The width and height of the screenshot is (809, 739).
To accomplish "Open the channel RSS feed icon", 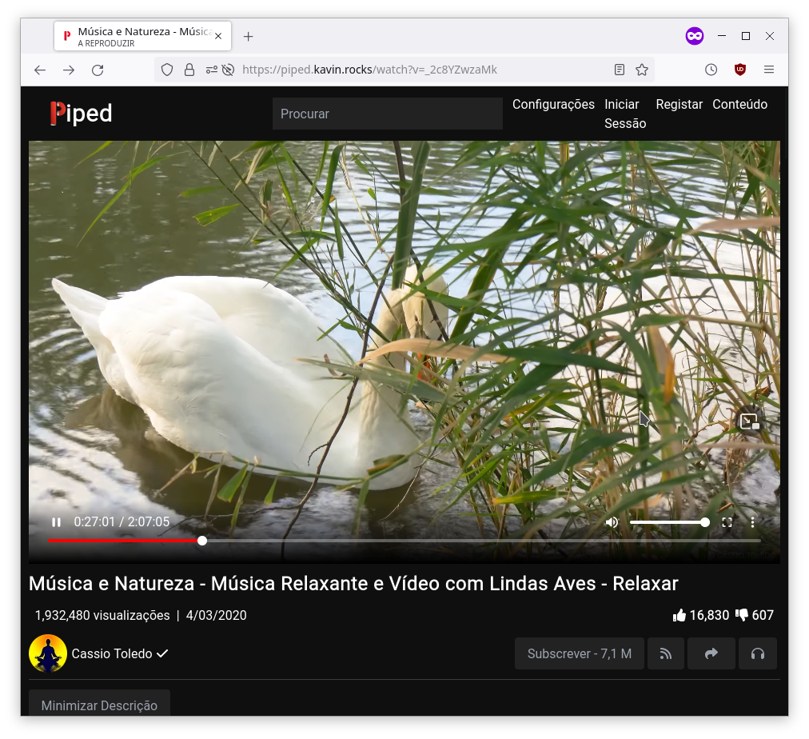I will coord(666,653).
